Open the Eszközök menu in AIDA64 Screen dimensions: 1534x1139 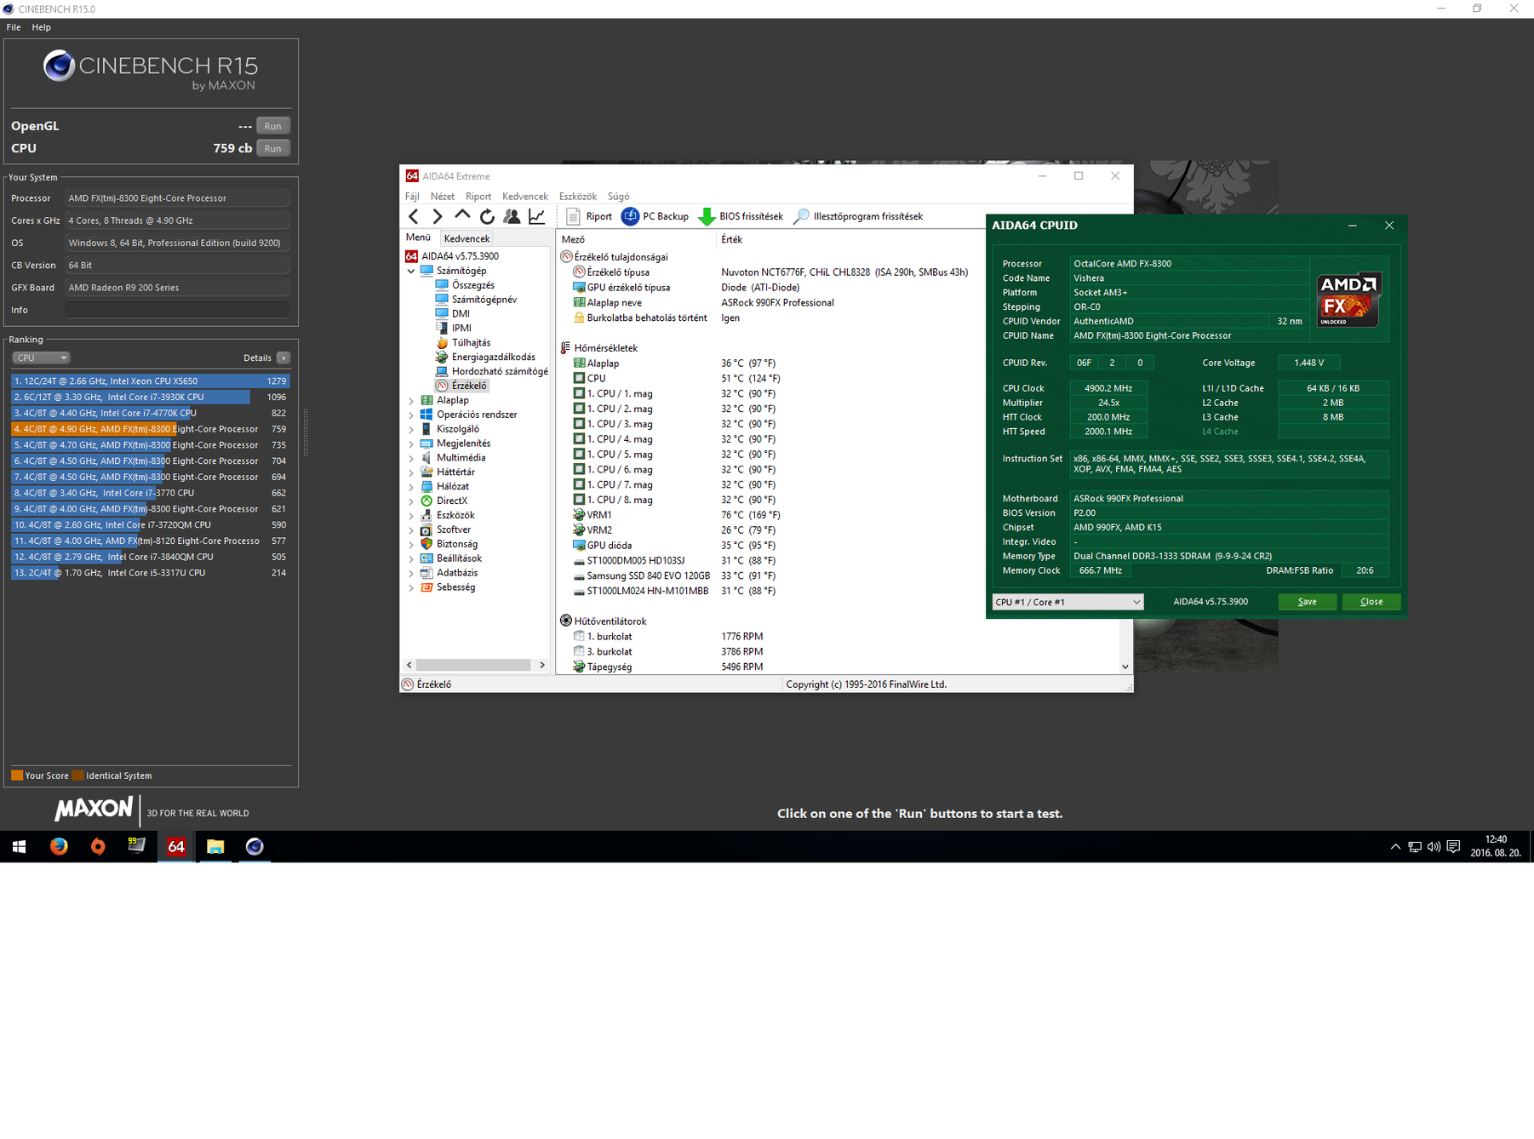[x=578, y=197]
